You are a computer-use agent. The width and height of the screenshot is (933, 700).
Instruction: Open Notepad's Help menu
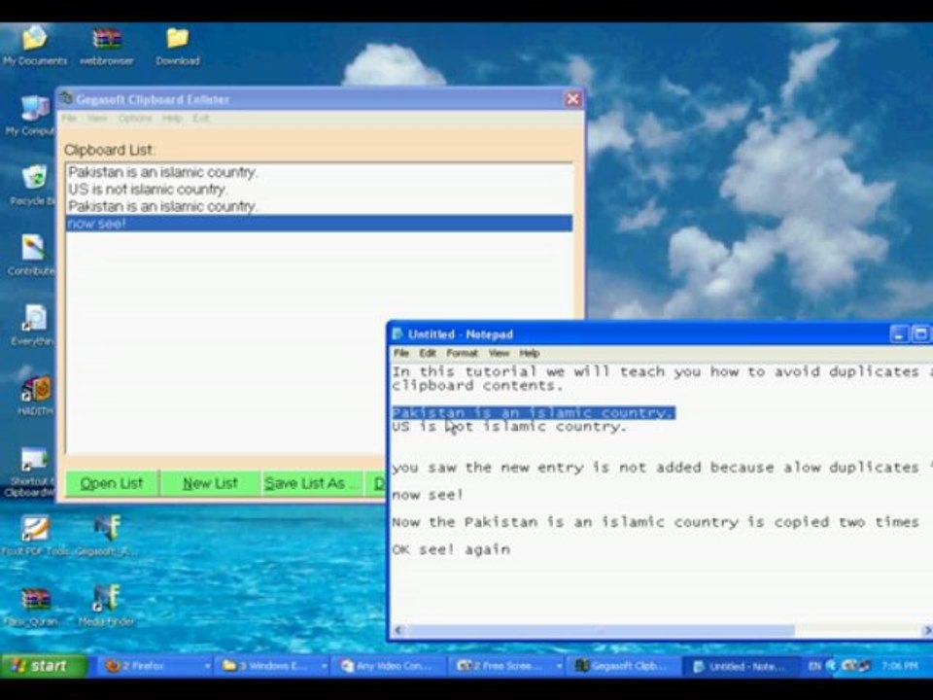(x=529, y=353)
